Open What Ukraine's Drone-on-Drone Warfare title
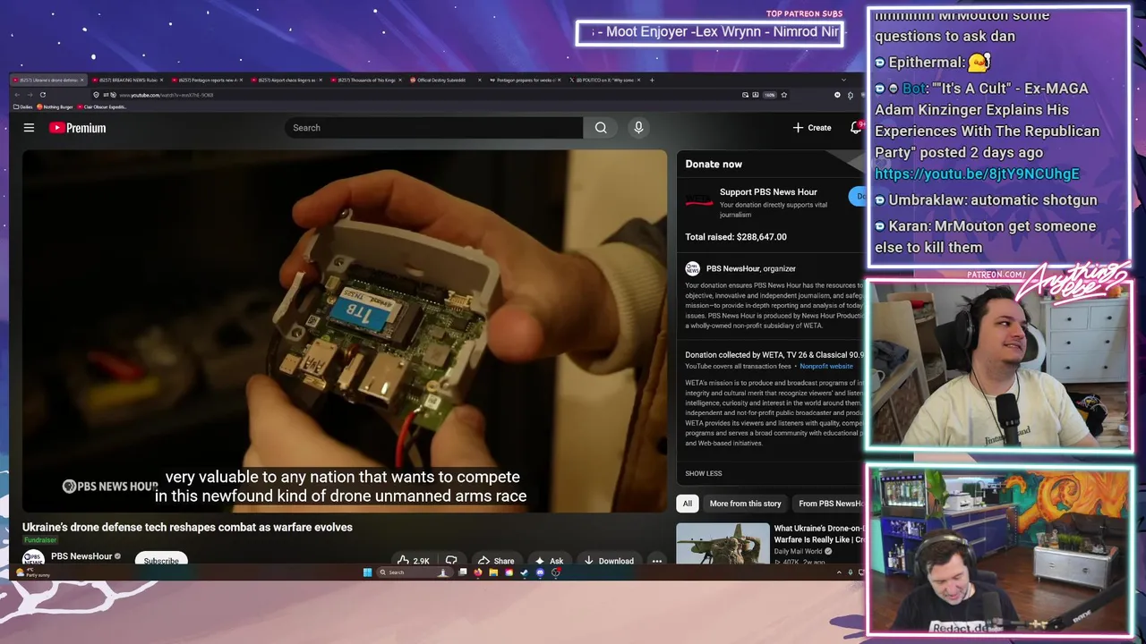The image size is (1146, 644). pos(819,534)
